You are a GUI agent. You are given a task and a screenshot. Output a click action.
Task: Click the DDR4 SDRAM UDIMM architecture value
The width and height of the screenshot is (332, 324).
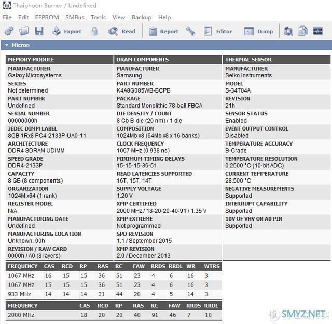[36, 150]
